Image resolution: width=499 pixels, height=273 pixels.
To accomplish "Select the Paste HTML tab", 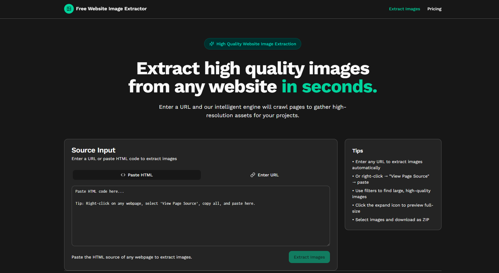I will pyautogui.click(x=136, y=175).
